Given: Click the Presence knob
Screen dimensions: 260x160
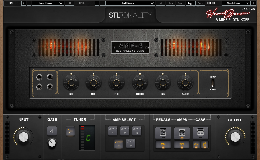Looking at the screenshot, I should [x=140, y=83].
